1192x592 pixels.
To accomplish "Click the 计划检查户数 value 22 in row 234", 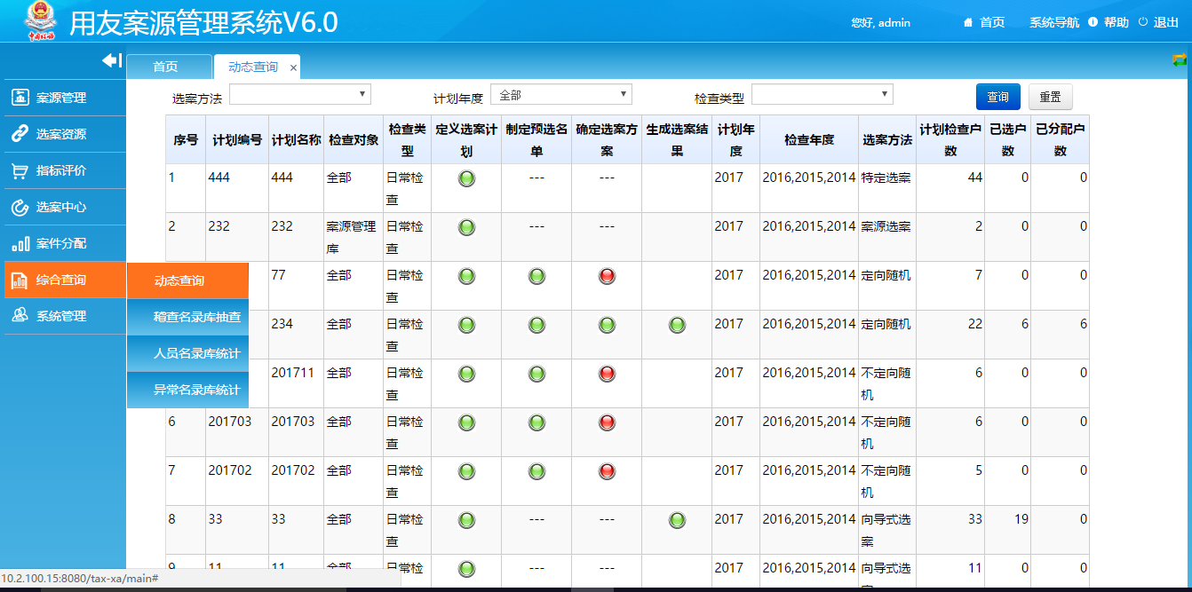I will pos(975,324).
